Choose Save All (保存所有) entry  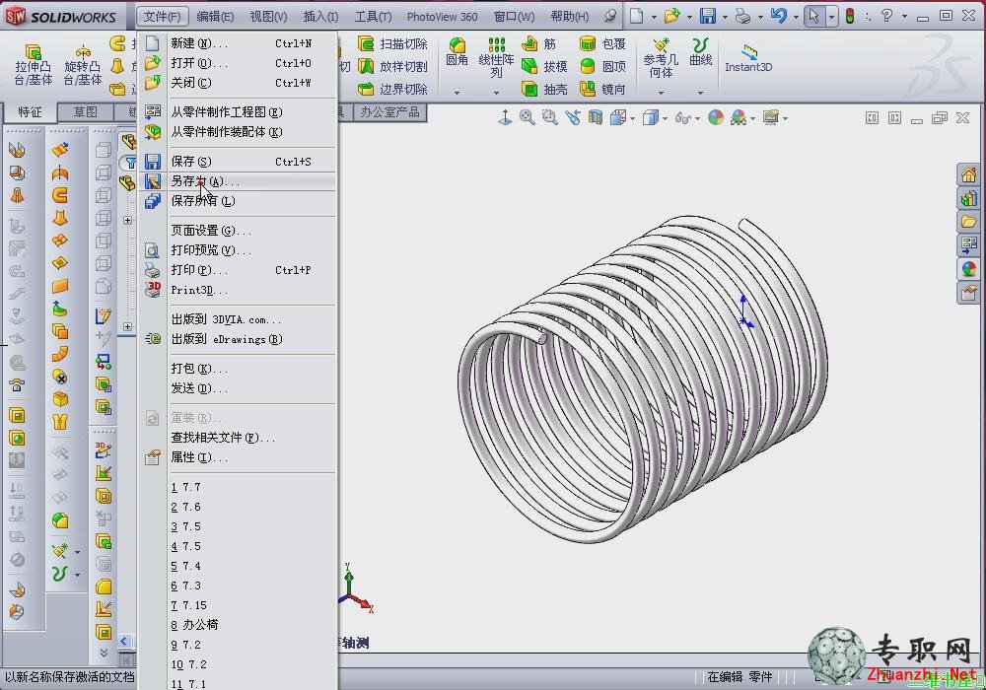tap(239, 200)
